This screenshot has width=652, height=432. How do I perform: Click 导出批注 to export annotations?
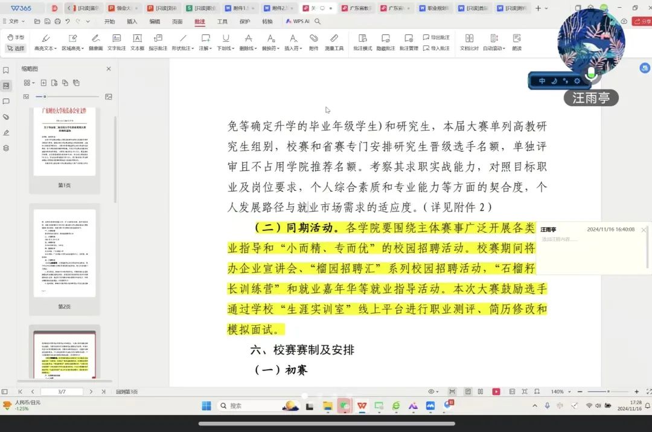click(x=436, y=37)
